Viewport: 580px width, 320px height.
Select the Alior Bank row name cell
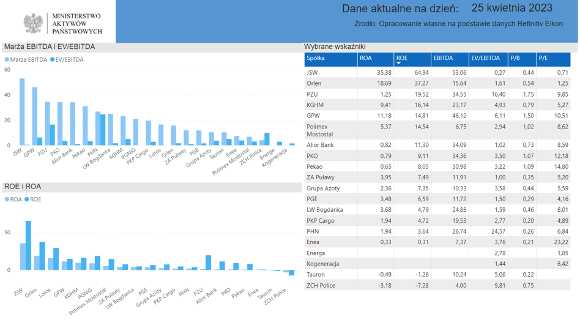point(331,144)
